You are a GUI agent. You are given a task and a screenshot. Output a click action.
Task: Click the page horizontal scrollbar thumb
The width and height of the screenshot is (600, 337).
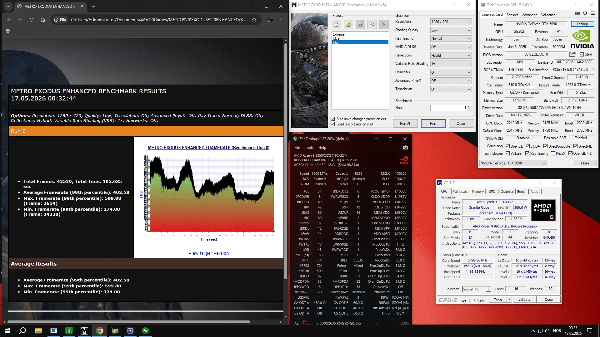129,322
